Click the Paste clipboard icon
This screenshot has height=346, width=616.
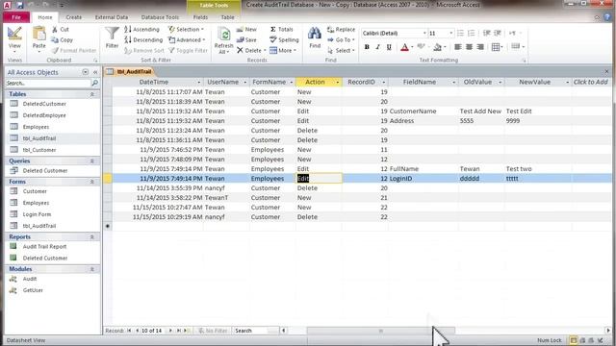tap(38, 35)
